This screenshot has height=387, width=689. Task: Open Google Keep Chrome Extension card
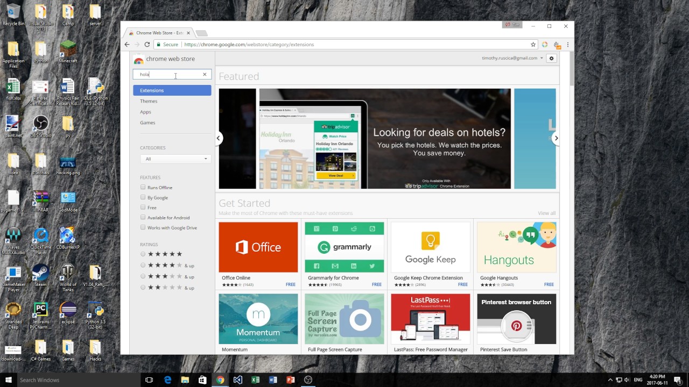(431, 255)
